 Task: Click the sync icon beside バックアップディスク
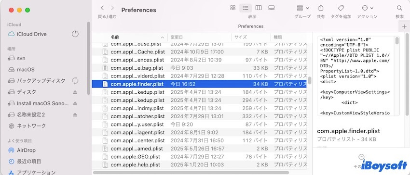tap(75, 81)
